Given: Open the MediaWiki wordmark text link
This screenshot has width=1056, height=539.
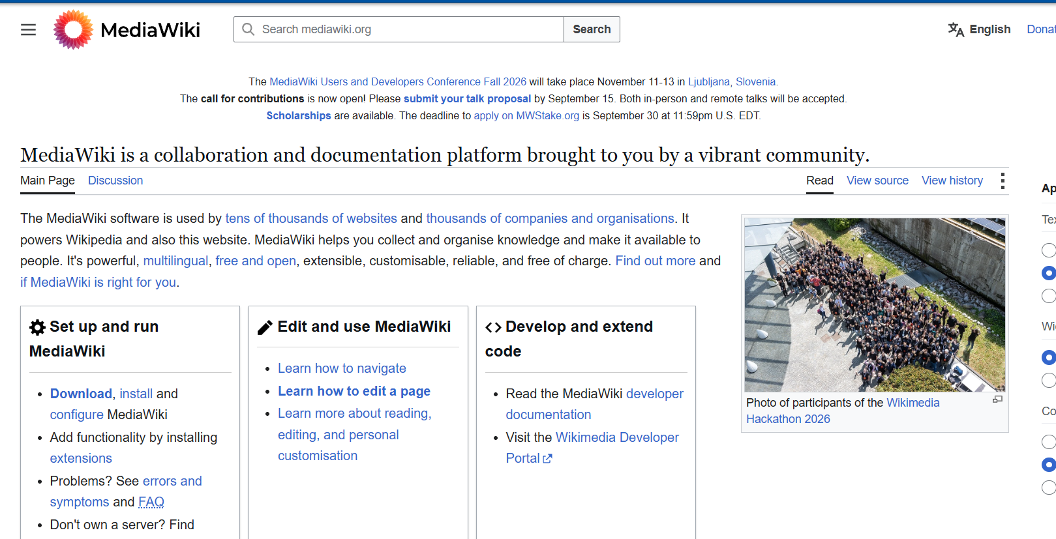Looking at the screenshot, I should click(151, 30).
